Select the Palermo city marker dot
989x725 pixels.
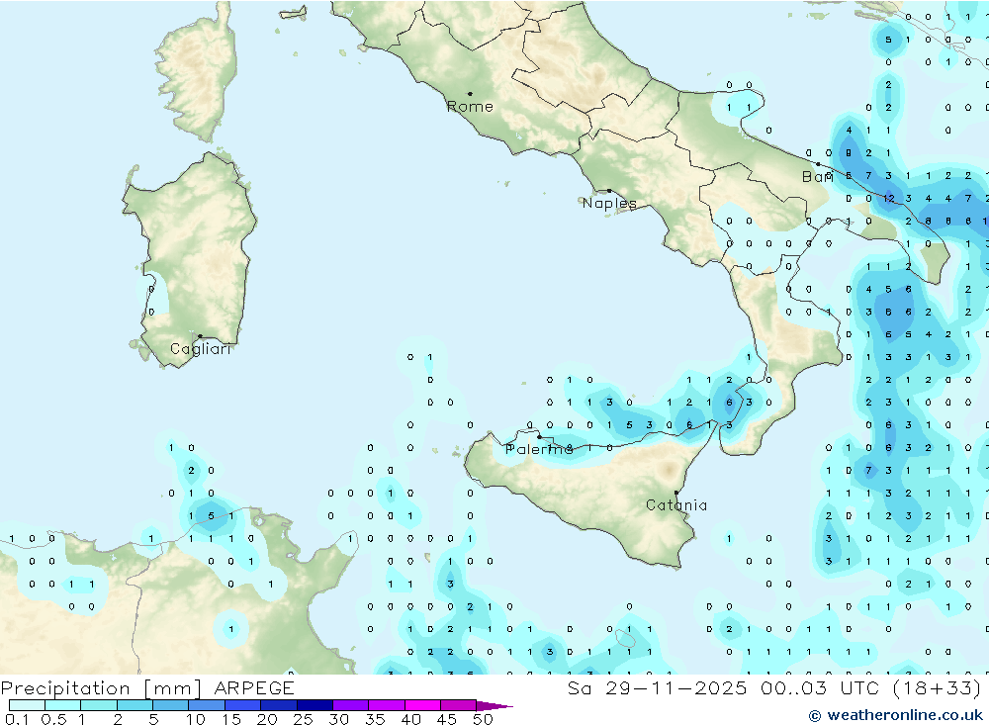pyautogui.click(x=539, y=436)
